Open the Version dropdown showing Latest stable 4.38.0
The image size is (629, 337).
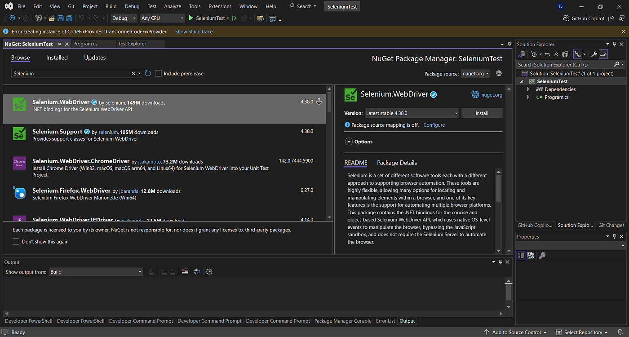(412, 113)
